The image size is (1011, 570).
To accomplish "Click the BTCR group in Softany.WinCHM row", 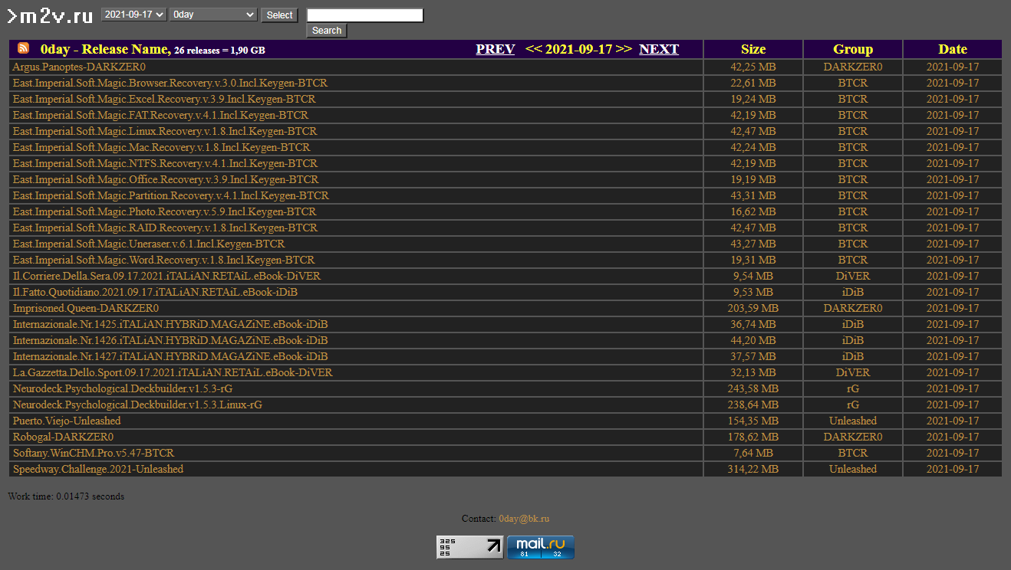I will coord(853,453).
